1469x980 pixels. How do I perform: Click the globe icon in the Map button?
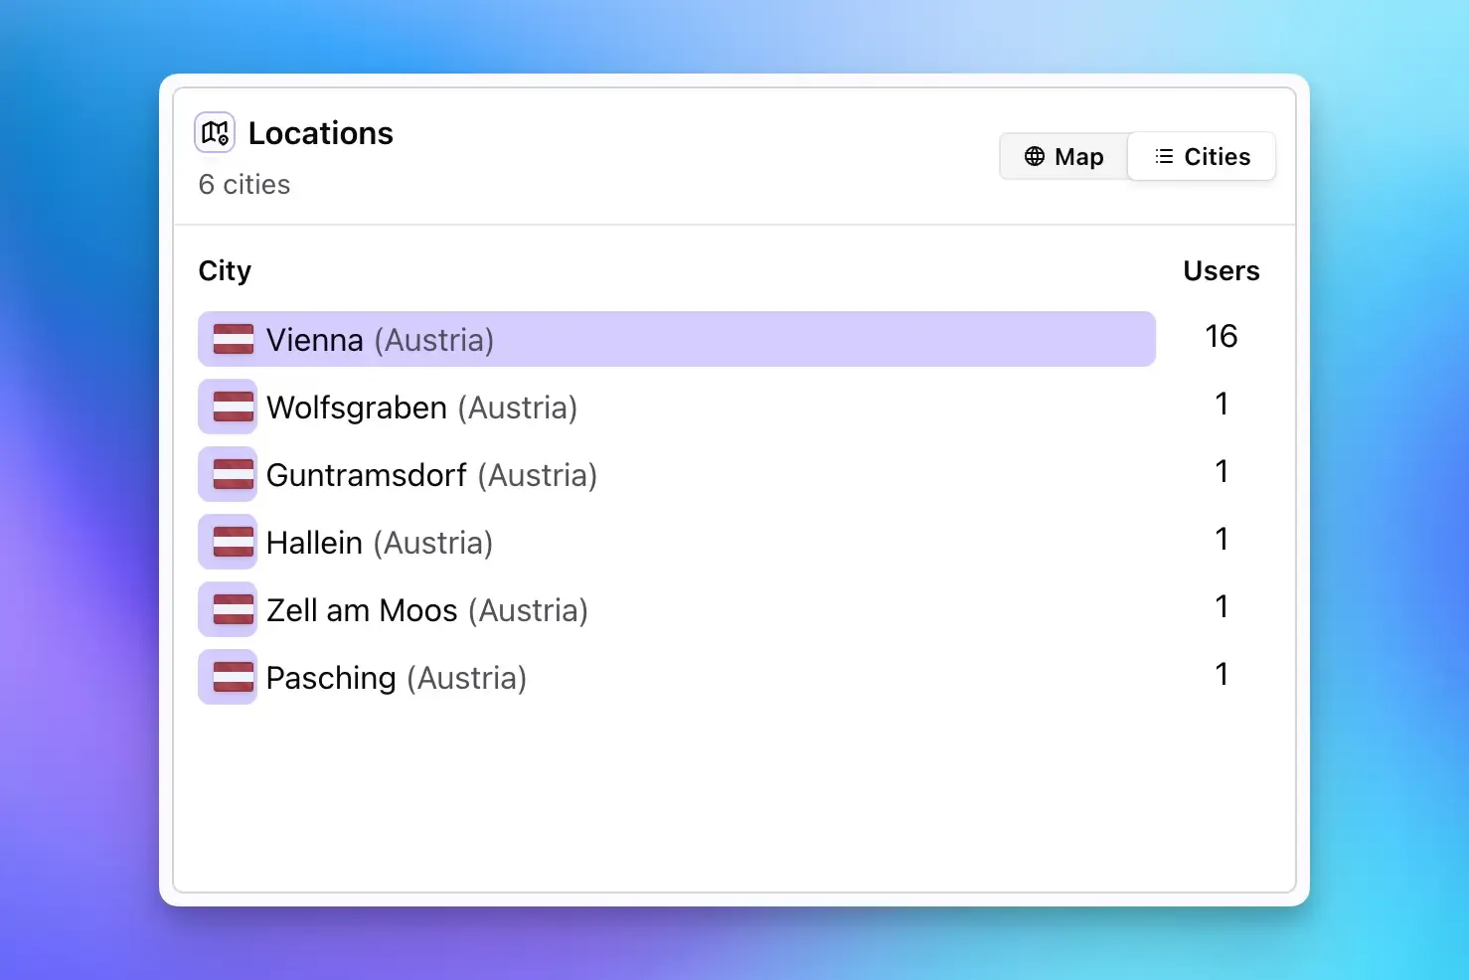[1035, 156]
